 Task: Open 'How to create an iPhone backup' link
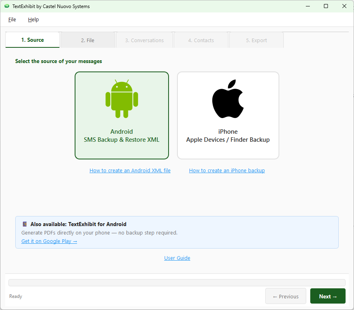coord(227,170)
